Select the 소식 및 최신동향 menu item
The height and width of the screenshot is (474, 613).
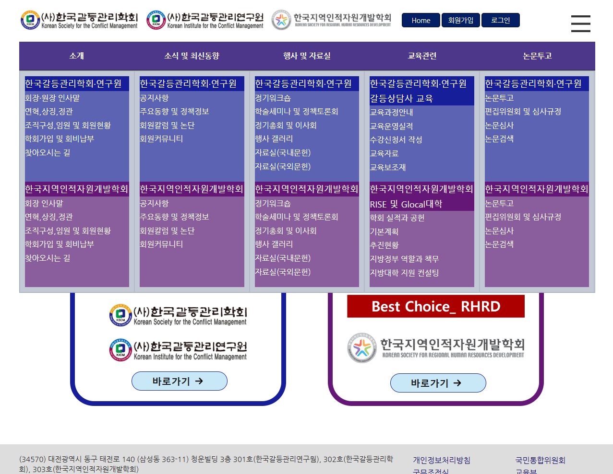(192, 56)
